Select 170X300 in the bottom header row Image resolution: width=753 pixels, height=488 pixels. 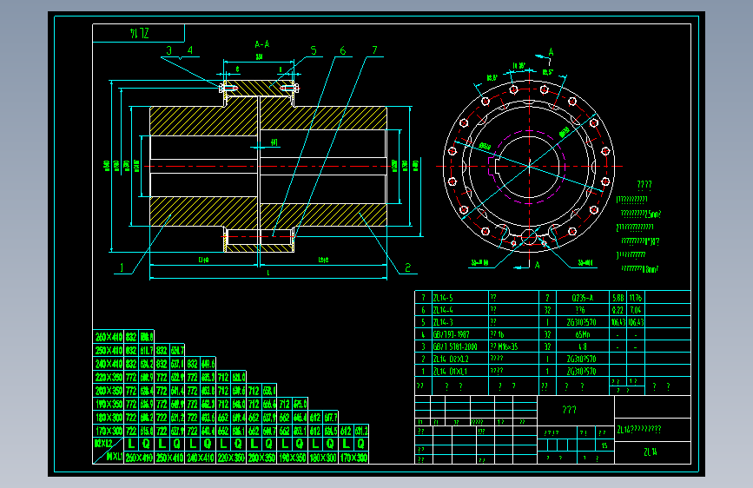pyautogui.click(x=353, y=458)
